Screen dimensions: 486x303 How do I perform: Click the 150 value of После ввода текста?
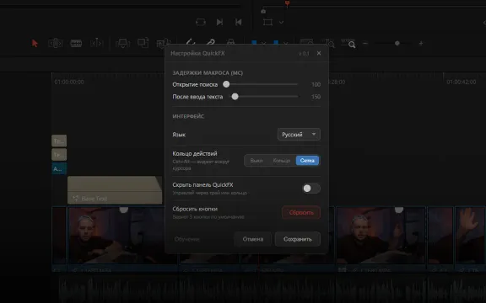(x=316, y=97)
